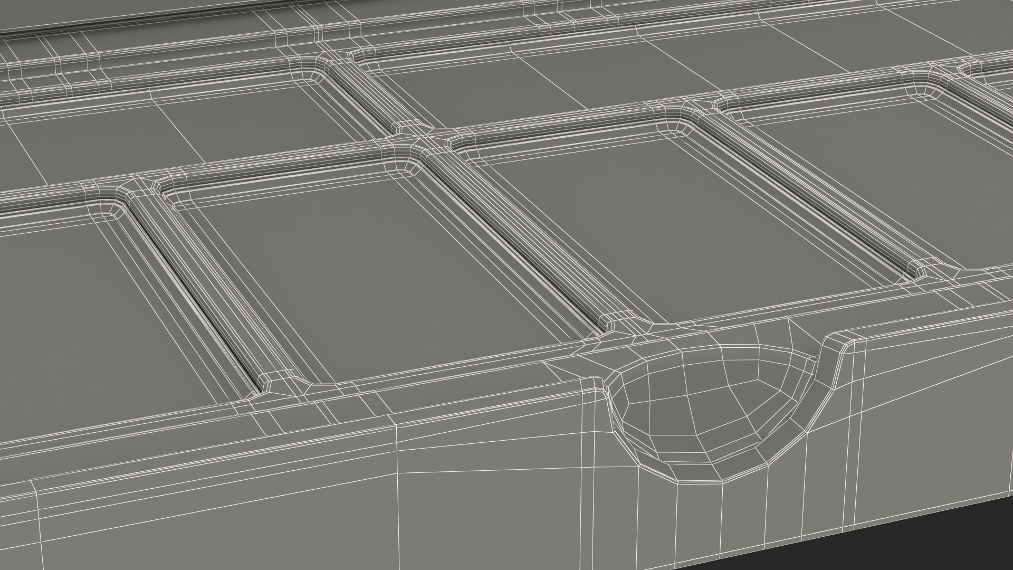Pick the central cross-shaped ridge junction
The width and height of the screenshot is (1013, 570).
pyautogui.click(x=422, y=140)
